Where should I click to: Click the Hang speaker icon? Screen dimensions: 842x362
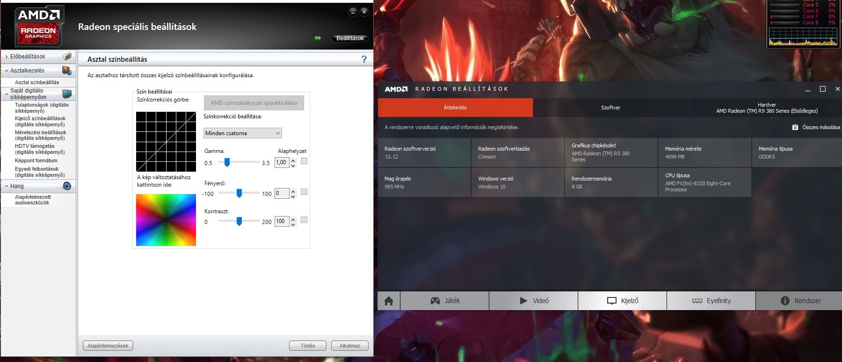point(67,186)
